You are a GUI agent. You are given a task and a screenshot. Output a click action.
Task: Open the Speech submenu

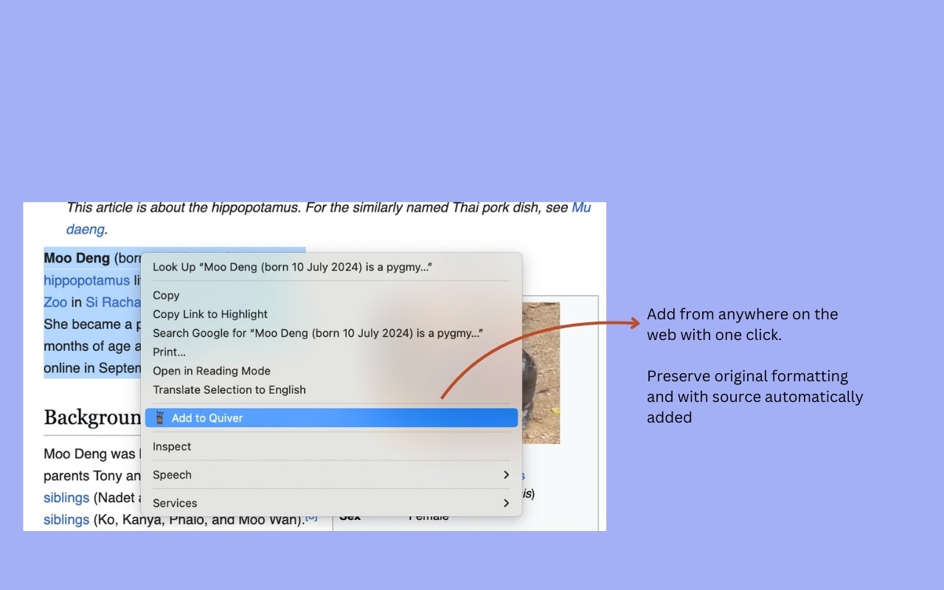point(331,475)
